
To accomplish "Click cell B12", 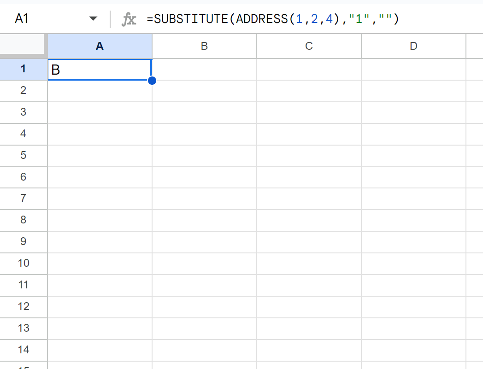I will (x=204, y=307).
